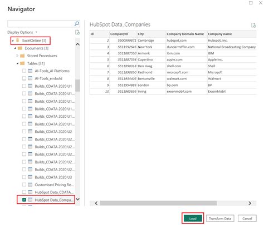Screen dimensions: 264x225
Task: Click the horizontal preview scrollbar thumb
Action: click(x=158, y=203)
